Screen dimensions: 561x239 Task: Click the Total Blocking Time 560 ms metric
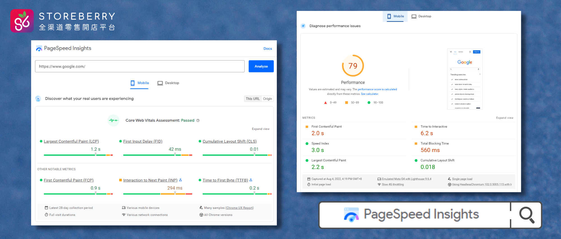point(463,147)
